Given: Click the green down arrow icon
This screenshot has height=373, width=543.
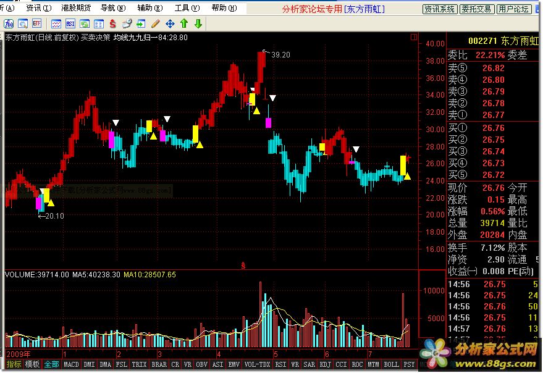Looking at the screenshot, I should coord(198,23).
